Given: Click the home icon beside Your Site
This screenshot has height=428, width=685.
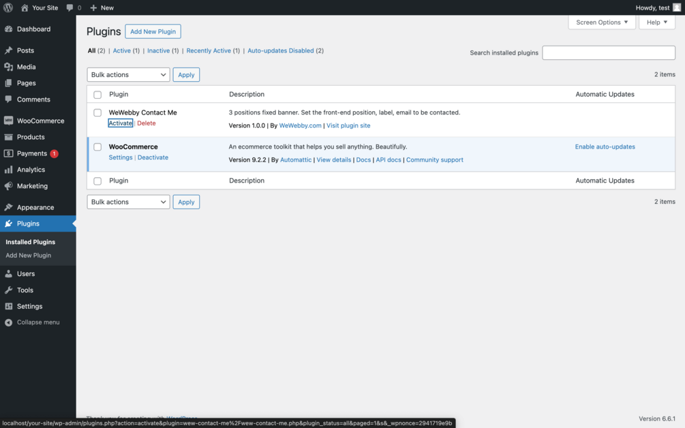Looking at the screenshot, I should coord(25,8).
